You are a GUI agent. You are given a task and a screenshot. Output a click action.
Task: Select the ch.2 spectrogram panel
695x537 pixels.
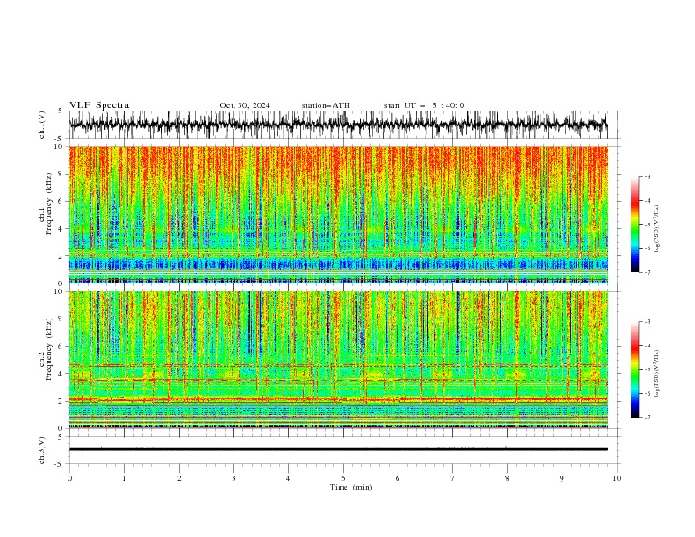[339, 360]
